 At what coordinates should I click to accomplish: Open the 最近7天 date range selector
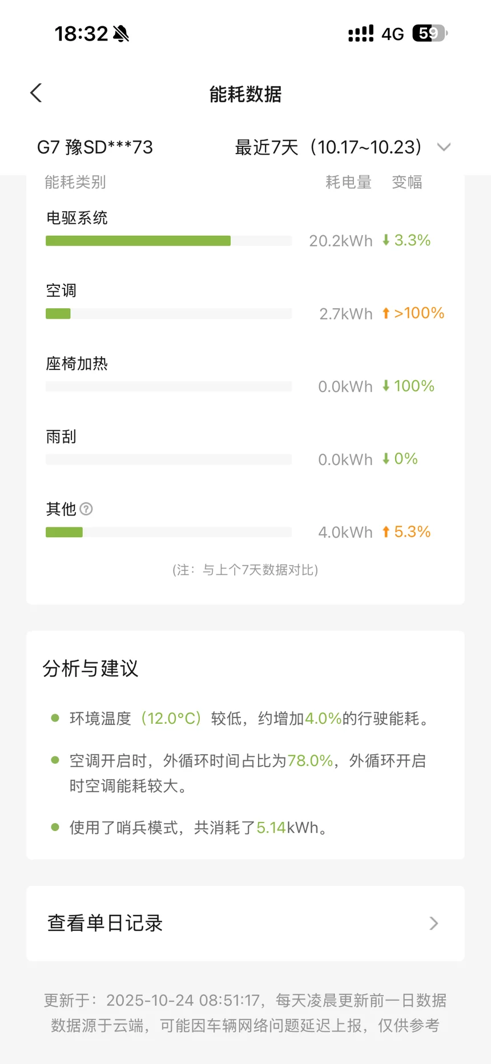328,147
